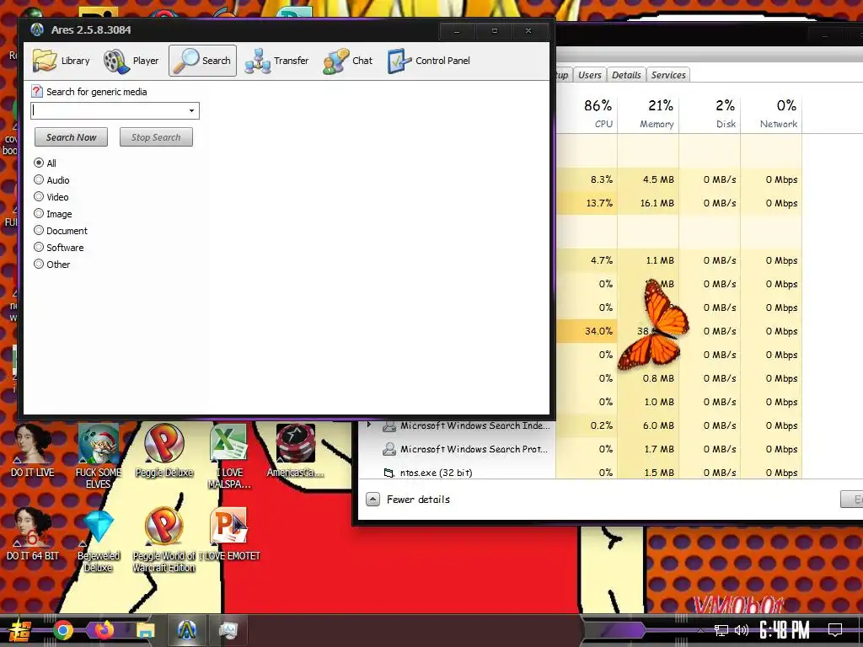Image resolution: width=863 pixels, height=647 pixels.
Task: Open the Chat section in Ares
Action: (x=347, y=61)
